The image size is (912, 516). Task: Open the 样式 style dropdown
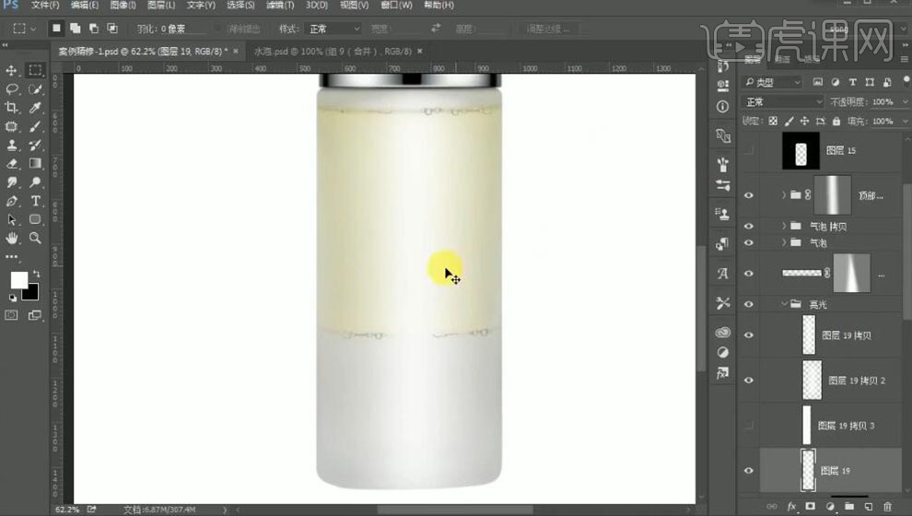coord(333,29)
